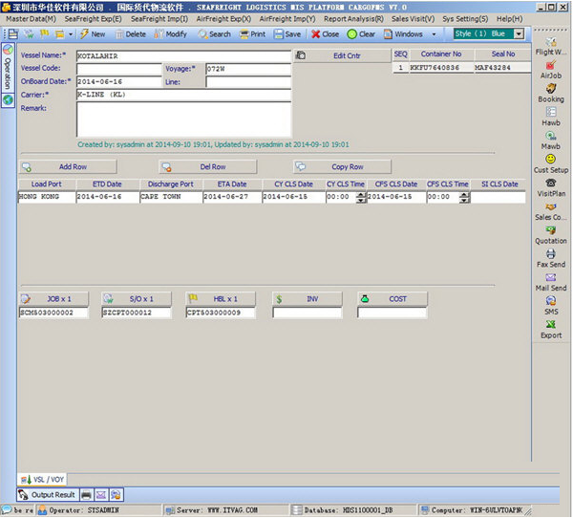Viewport: 573px width, 518px height.
Task: Open the Booking sidebar shortcut
Action: (x=551, y=89)
